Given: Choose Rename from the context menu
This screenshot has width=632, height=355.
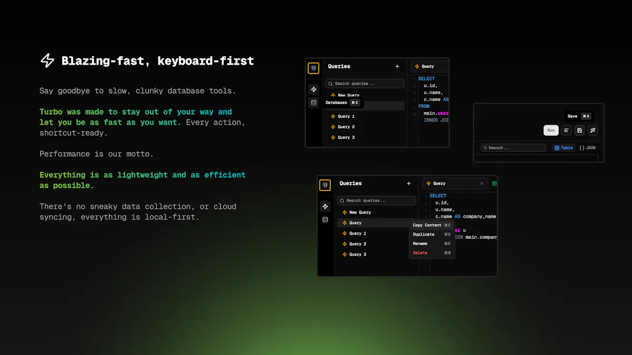Looking at the screenshot, I should (x=432, y=244).
